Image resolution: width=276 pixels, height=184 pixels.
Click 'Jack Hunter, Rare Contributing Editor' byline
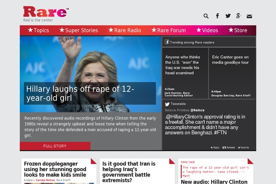[x=178, y=94]
